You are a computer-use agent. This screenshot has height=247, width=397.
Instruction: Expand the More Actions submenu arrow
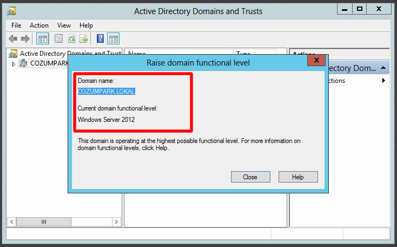[x=383, y=81]
